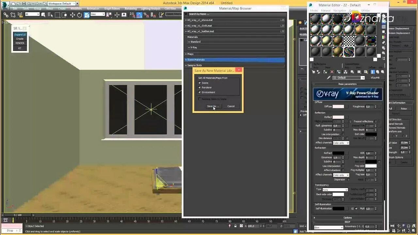Toggle the Percent Snap icon
Screen dimensions: 418x235
[x=146, y=15]
